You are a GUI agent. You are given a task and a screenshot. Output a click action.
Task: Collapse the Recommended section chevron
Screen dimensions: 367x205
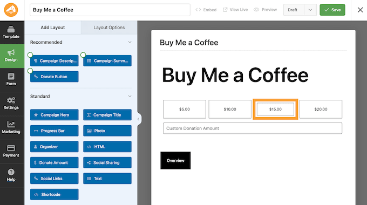coord(130,42)
